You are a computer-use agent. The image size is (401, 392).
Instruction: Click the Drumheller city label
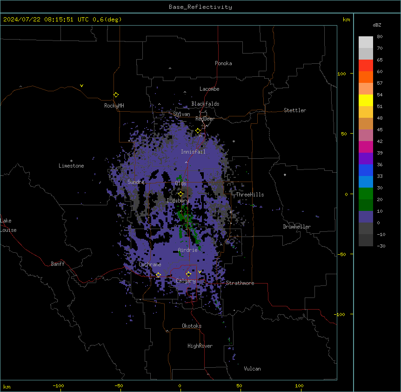(x=297, y=227)
